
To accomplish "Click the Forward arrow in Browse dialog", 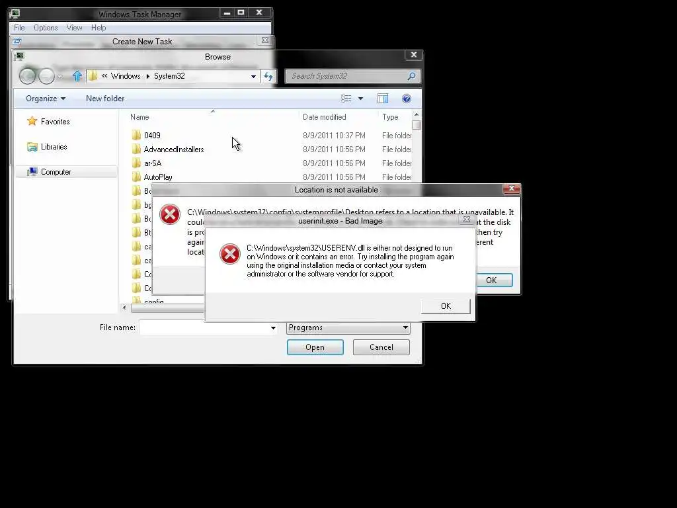I will 47,77.
